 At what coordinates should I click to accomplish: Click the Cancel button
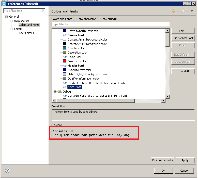(x=184, y=171)
